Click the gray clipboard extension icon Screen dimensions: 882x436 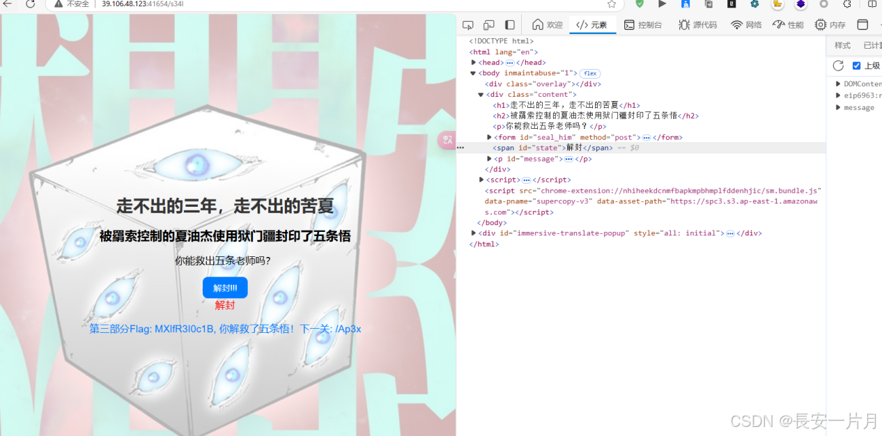[709, 4]
